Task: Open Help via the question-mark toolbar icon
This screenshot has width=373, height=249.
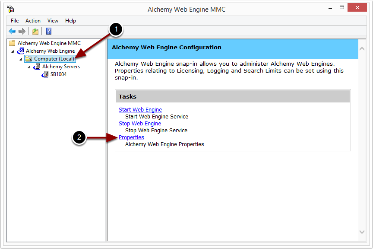Action: pyautogui.click(x=48, y=31)
